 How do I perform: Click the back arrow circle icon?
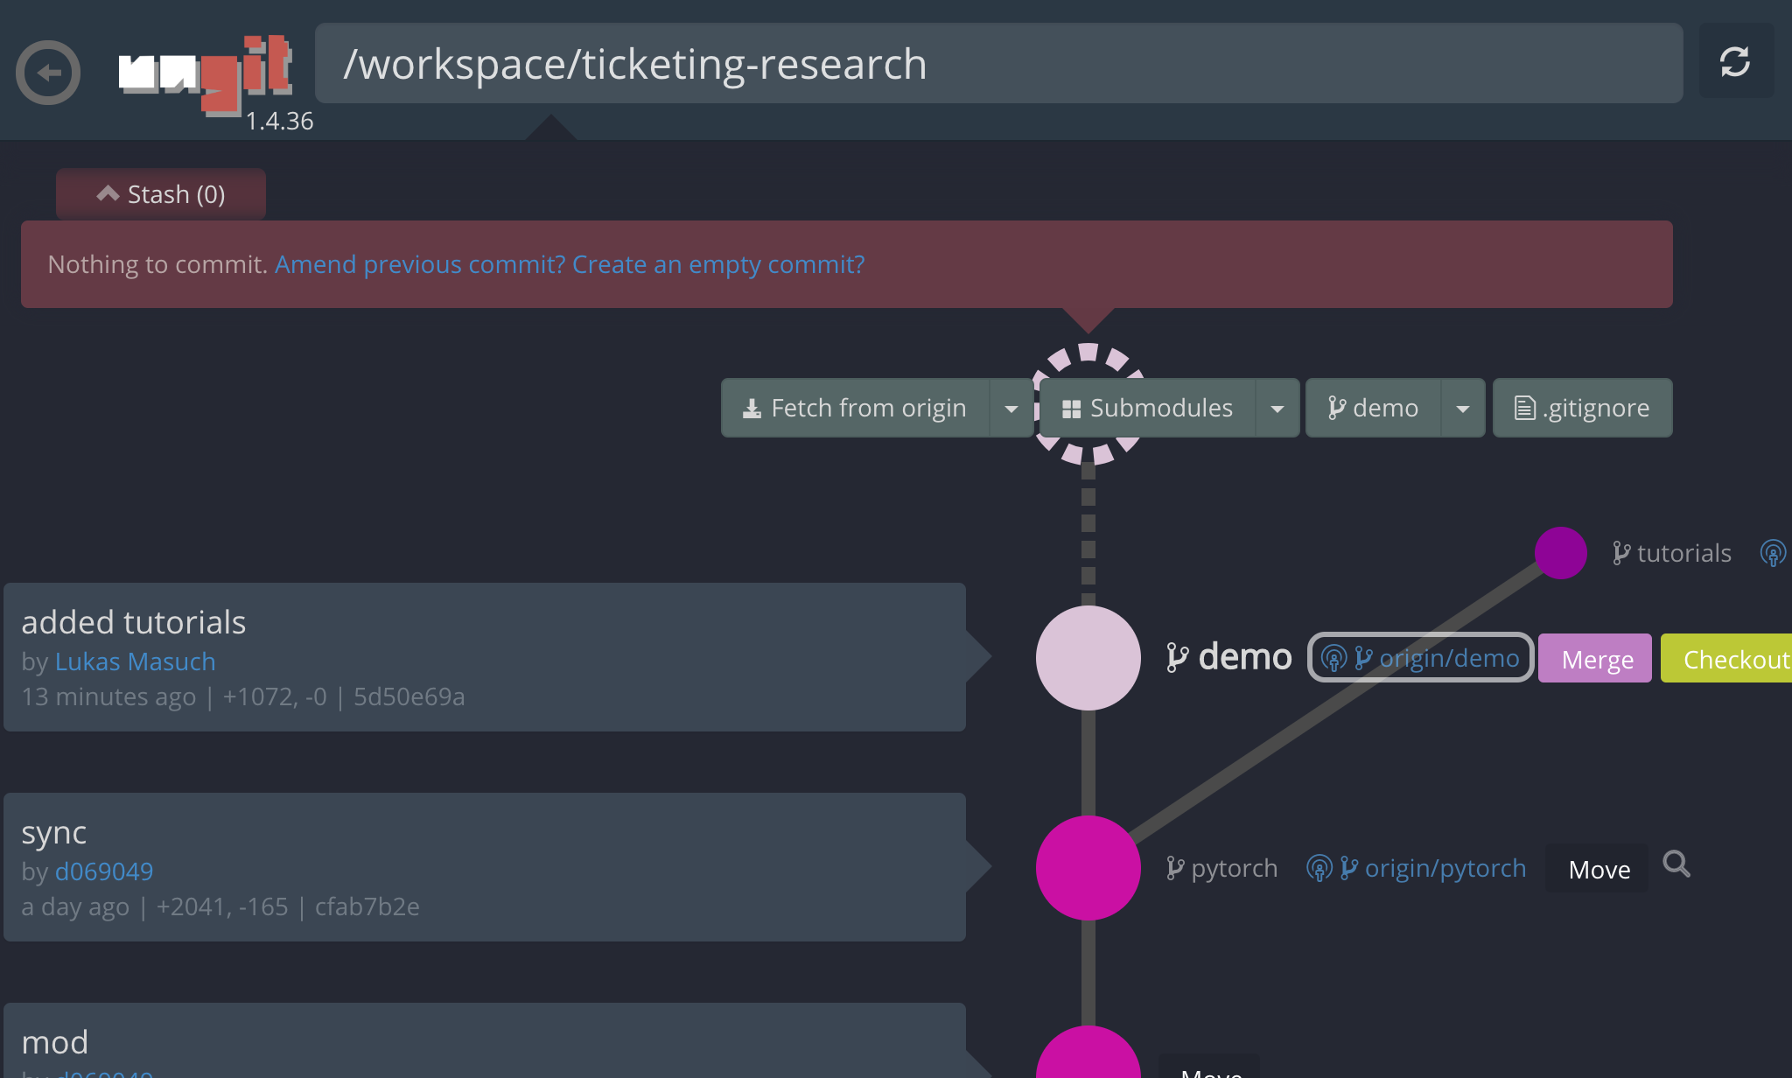[x=48, y=73]
